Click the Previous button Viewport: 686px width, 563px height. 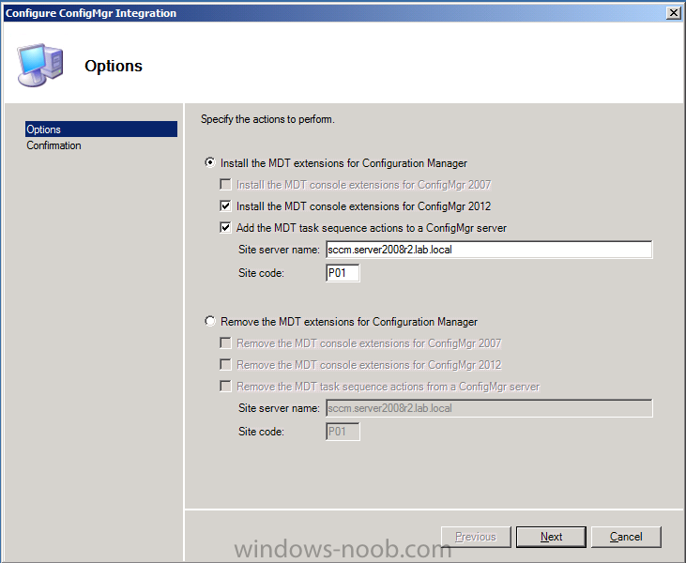[476, 537]
